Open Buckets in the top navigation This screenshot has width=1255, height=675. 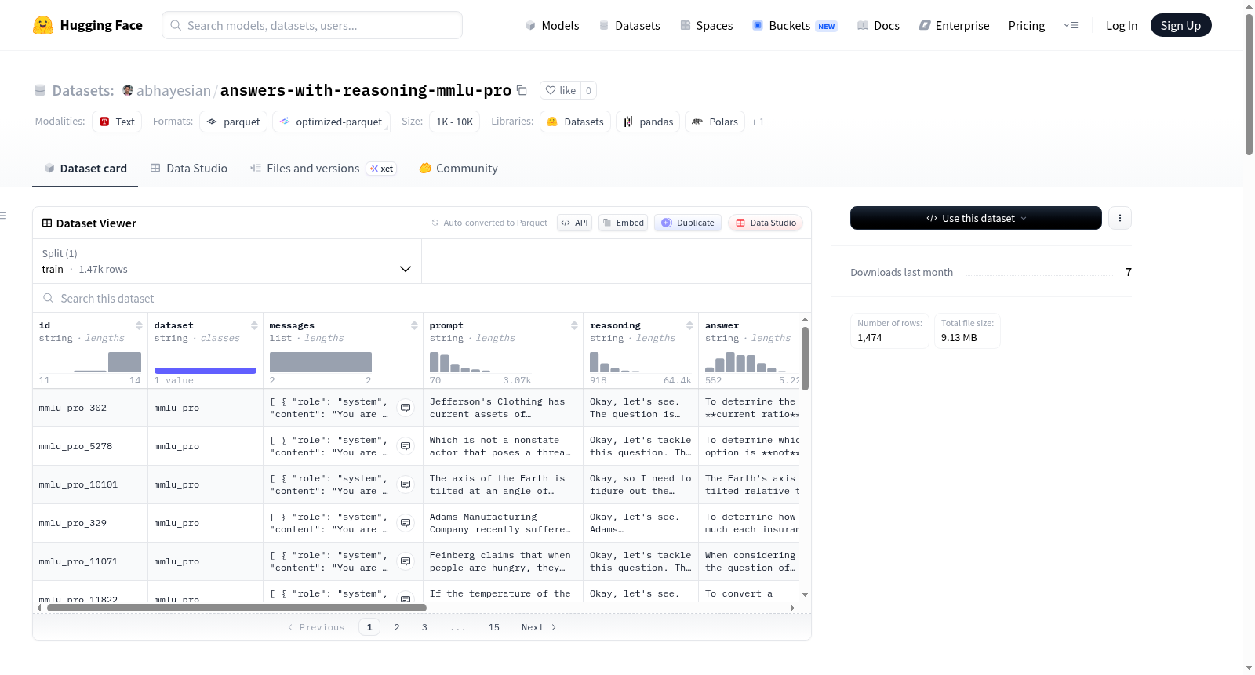tap(795, 25)
